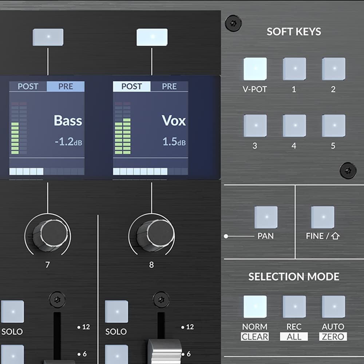Click the Bass track name
Image resolution: width=364 pixels, height=364 pixels.
68,120
